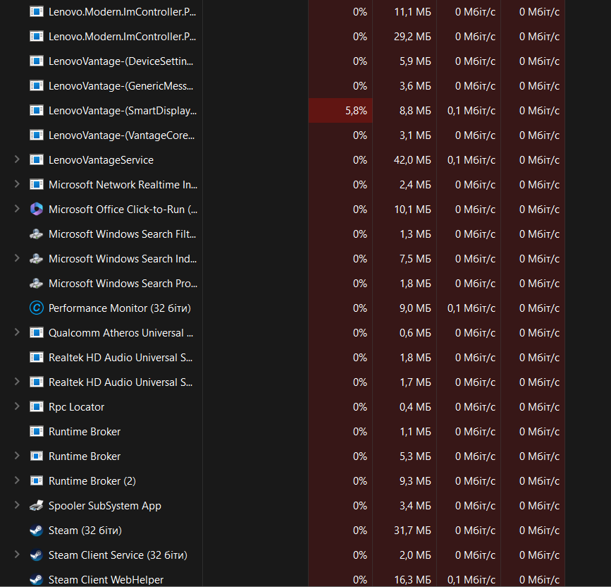Click the 31,7 МБ memory value of Steam

pyautogui.click(x=412, y=531)
